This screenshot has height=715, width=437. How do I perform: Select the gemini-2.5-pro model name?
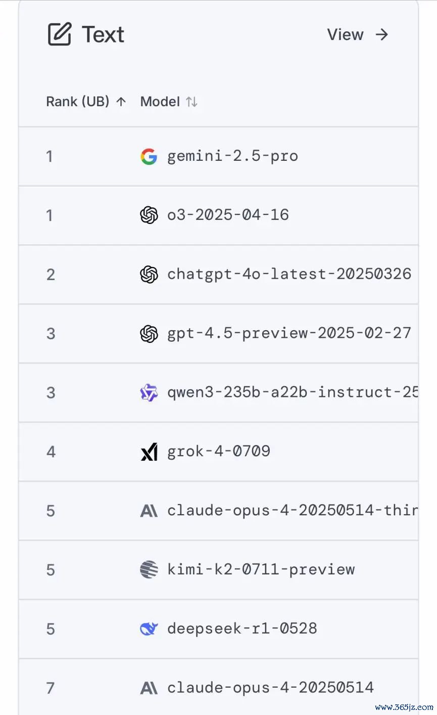point(232,156)
